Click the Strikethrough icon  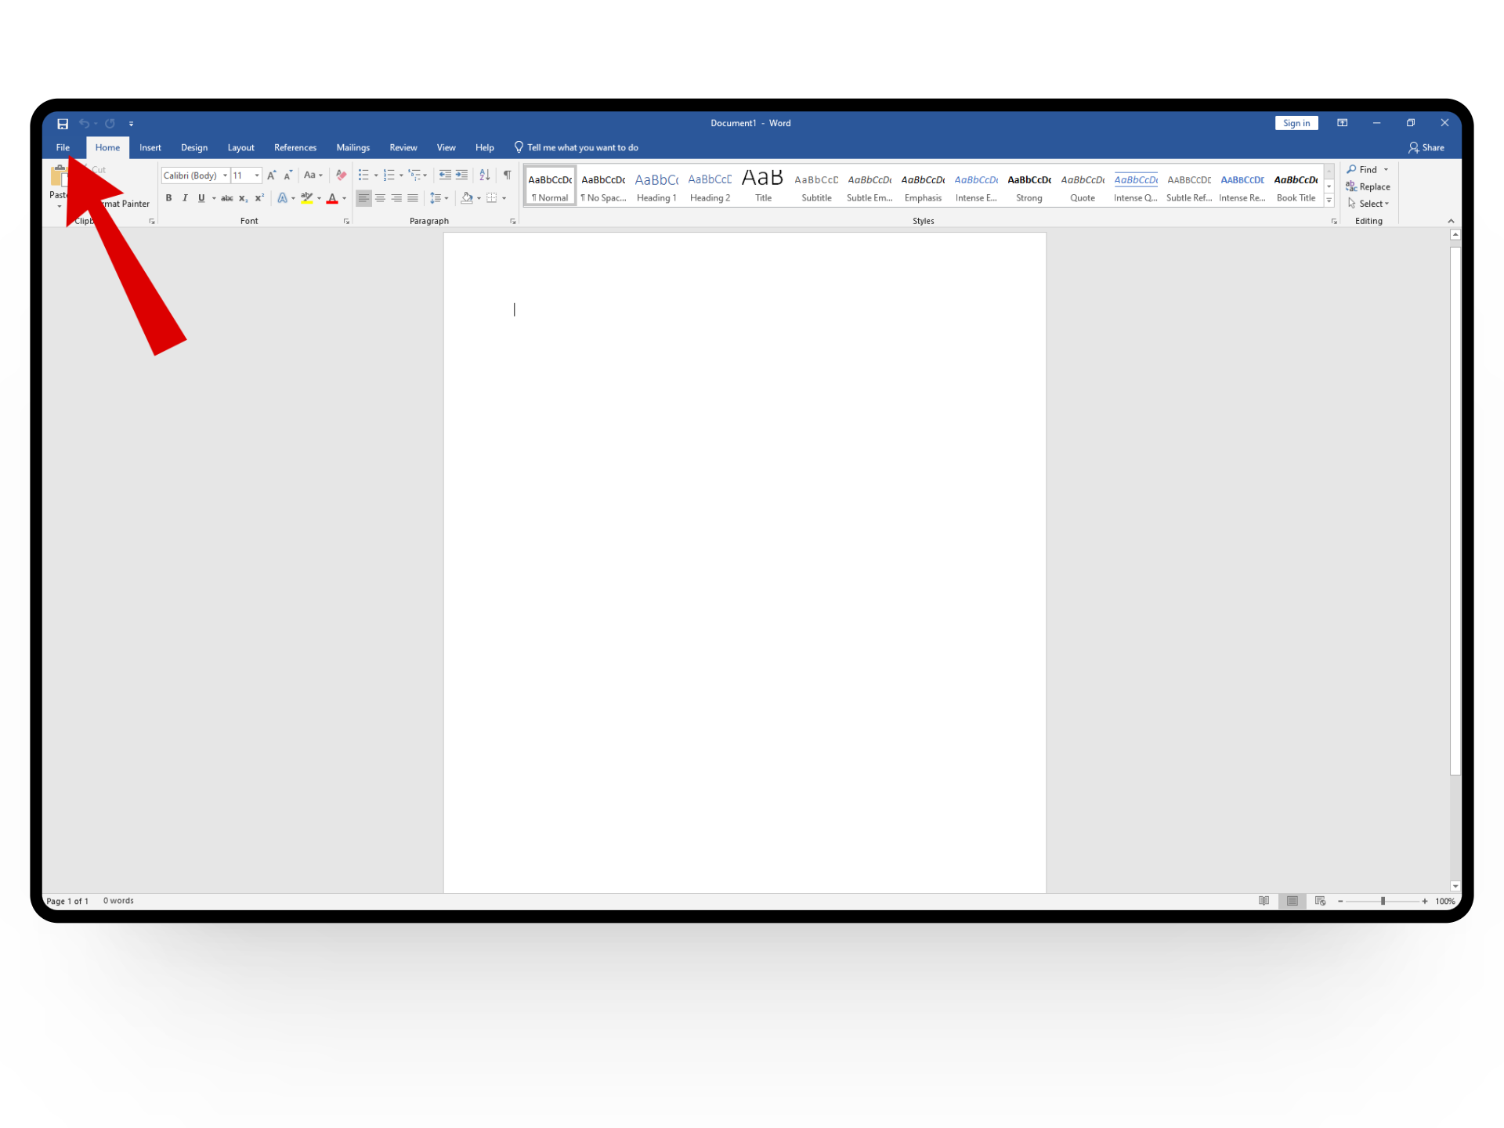point(226,198)
